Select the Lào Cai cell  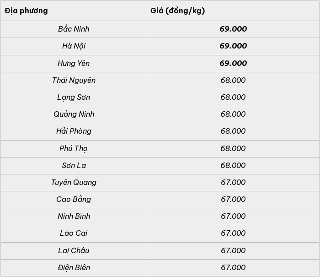coord(74,234)
